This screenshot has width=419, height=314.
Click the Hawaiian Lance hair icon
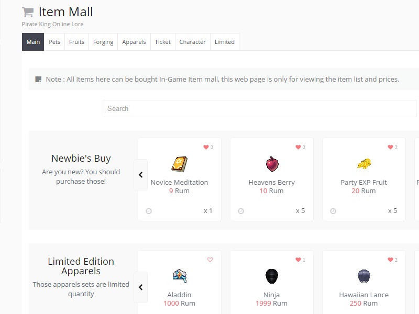(x=364, y=276)
